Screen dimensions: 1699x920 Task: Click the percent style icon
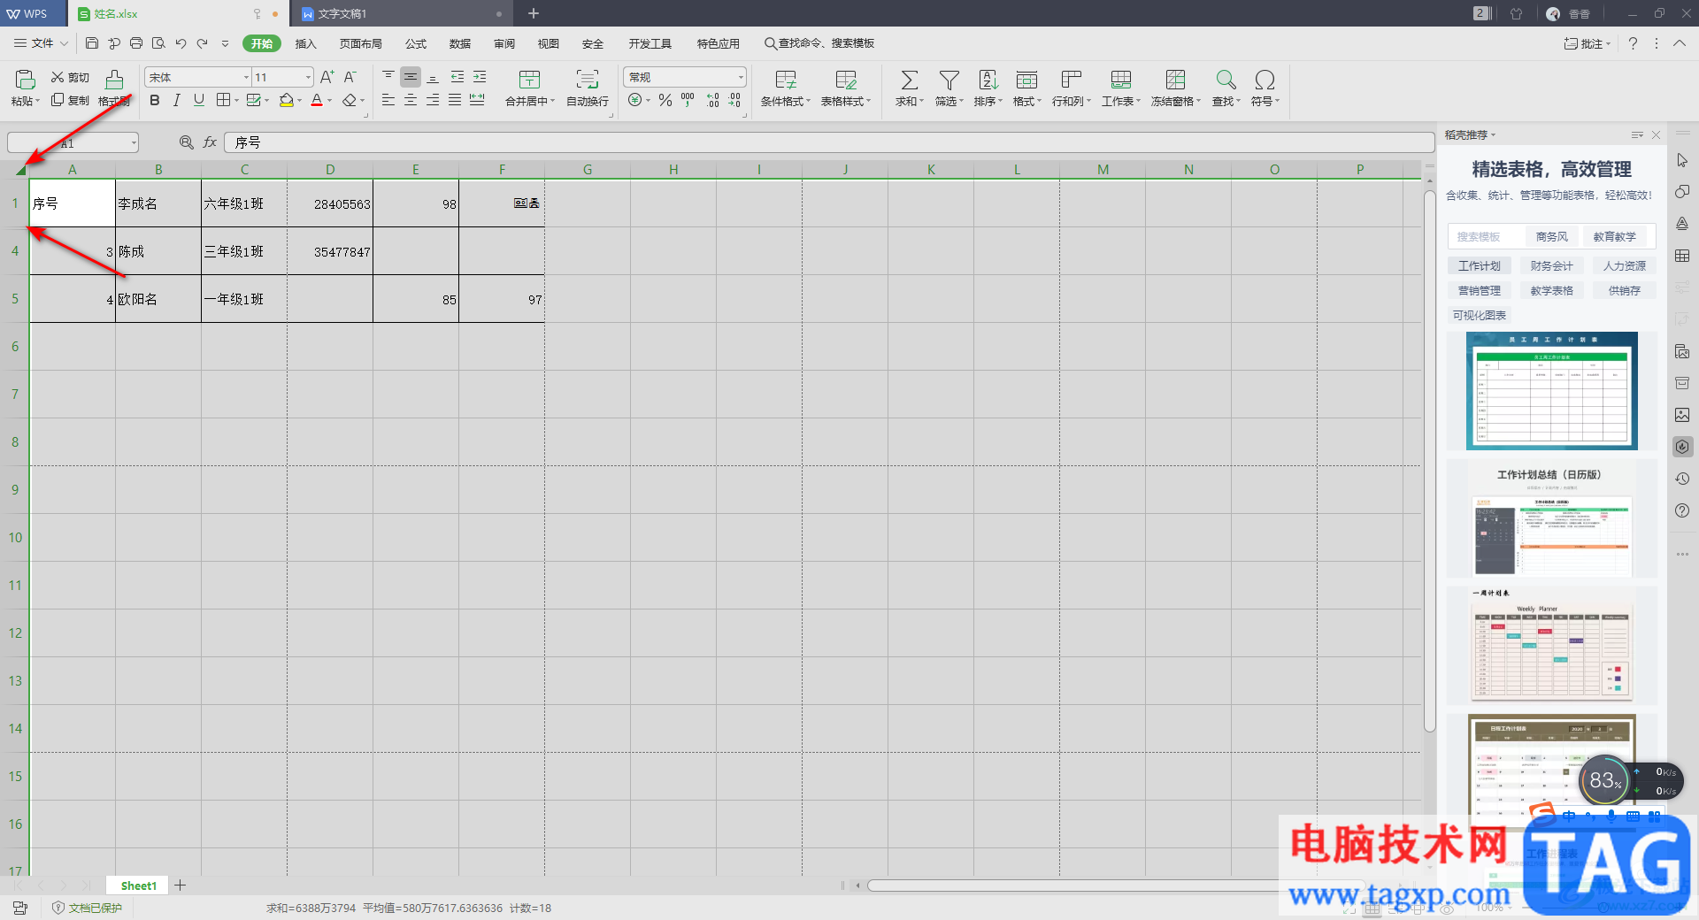tap(665, 101)
